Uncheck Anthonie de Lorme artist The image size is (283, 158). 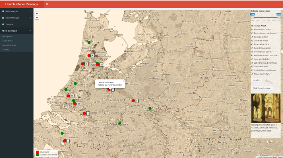click(252, 29)
